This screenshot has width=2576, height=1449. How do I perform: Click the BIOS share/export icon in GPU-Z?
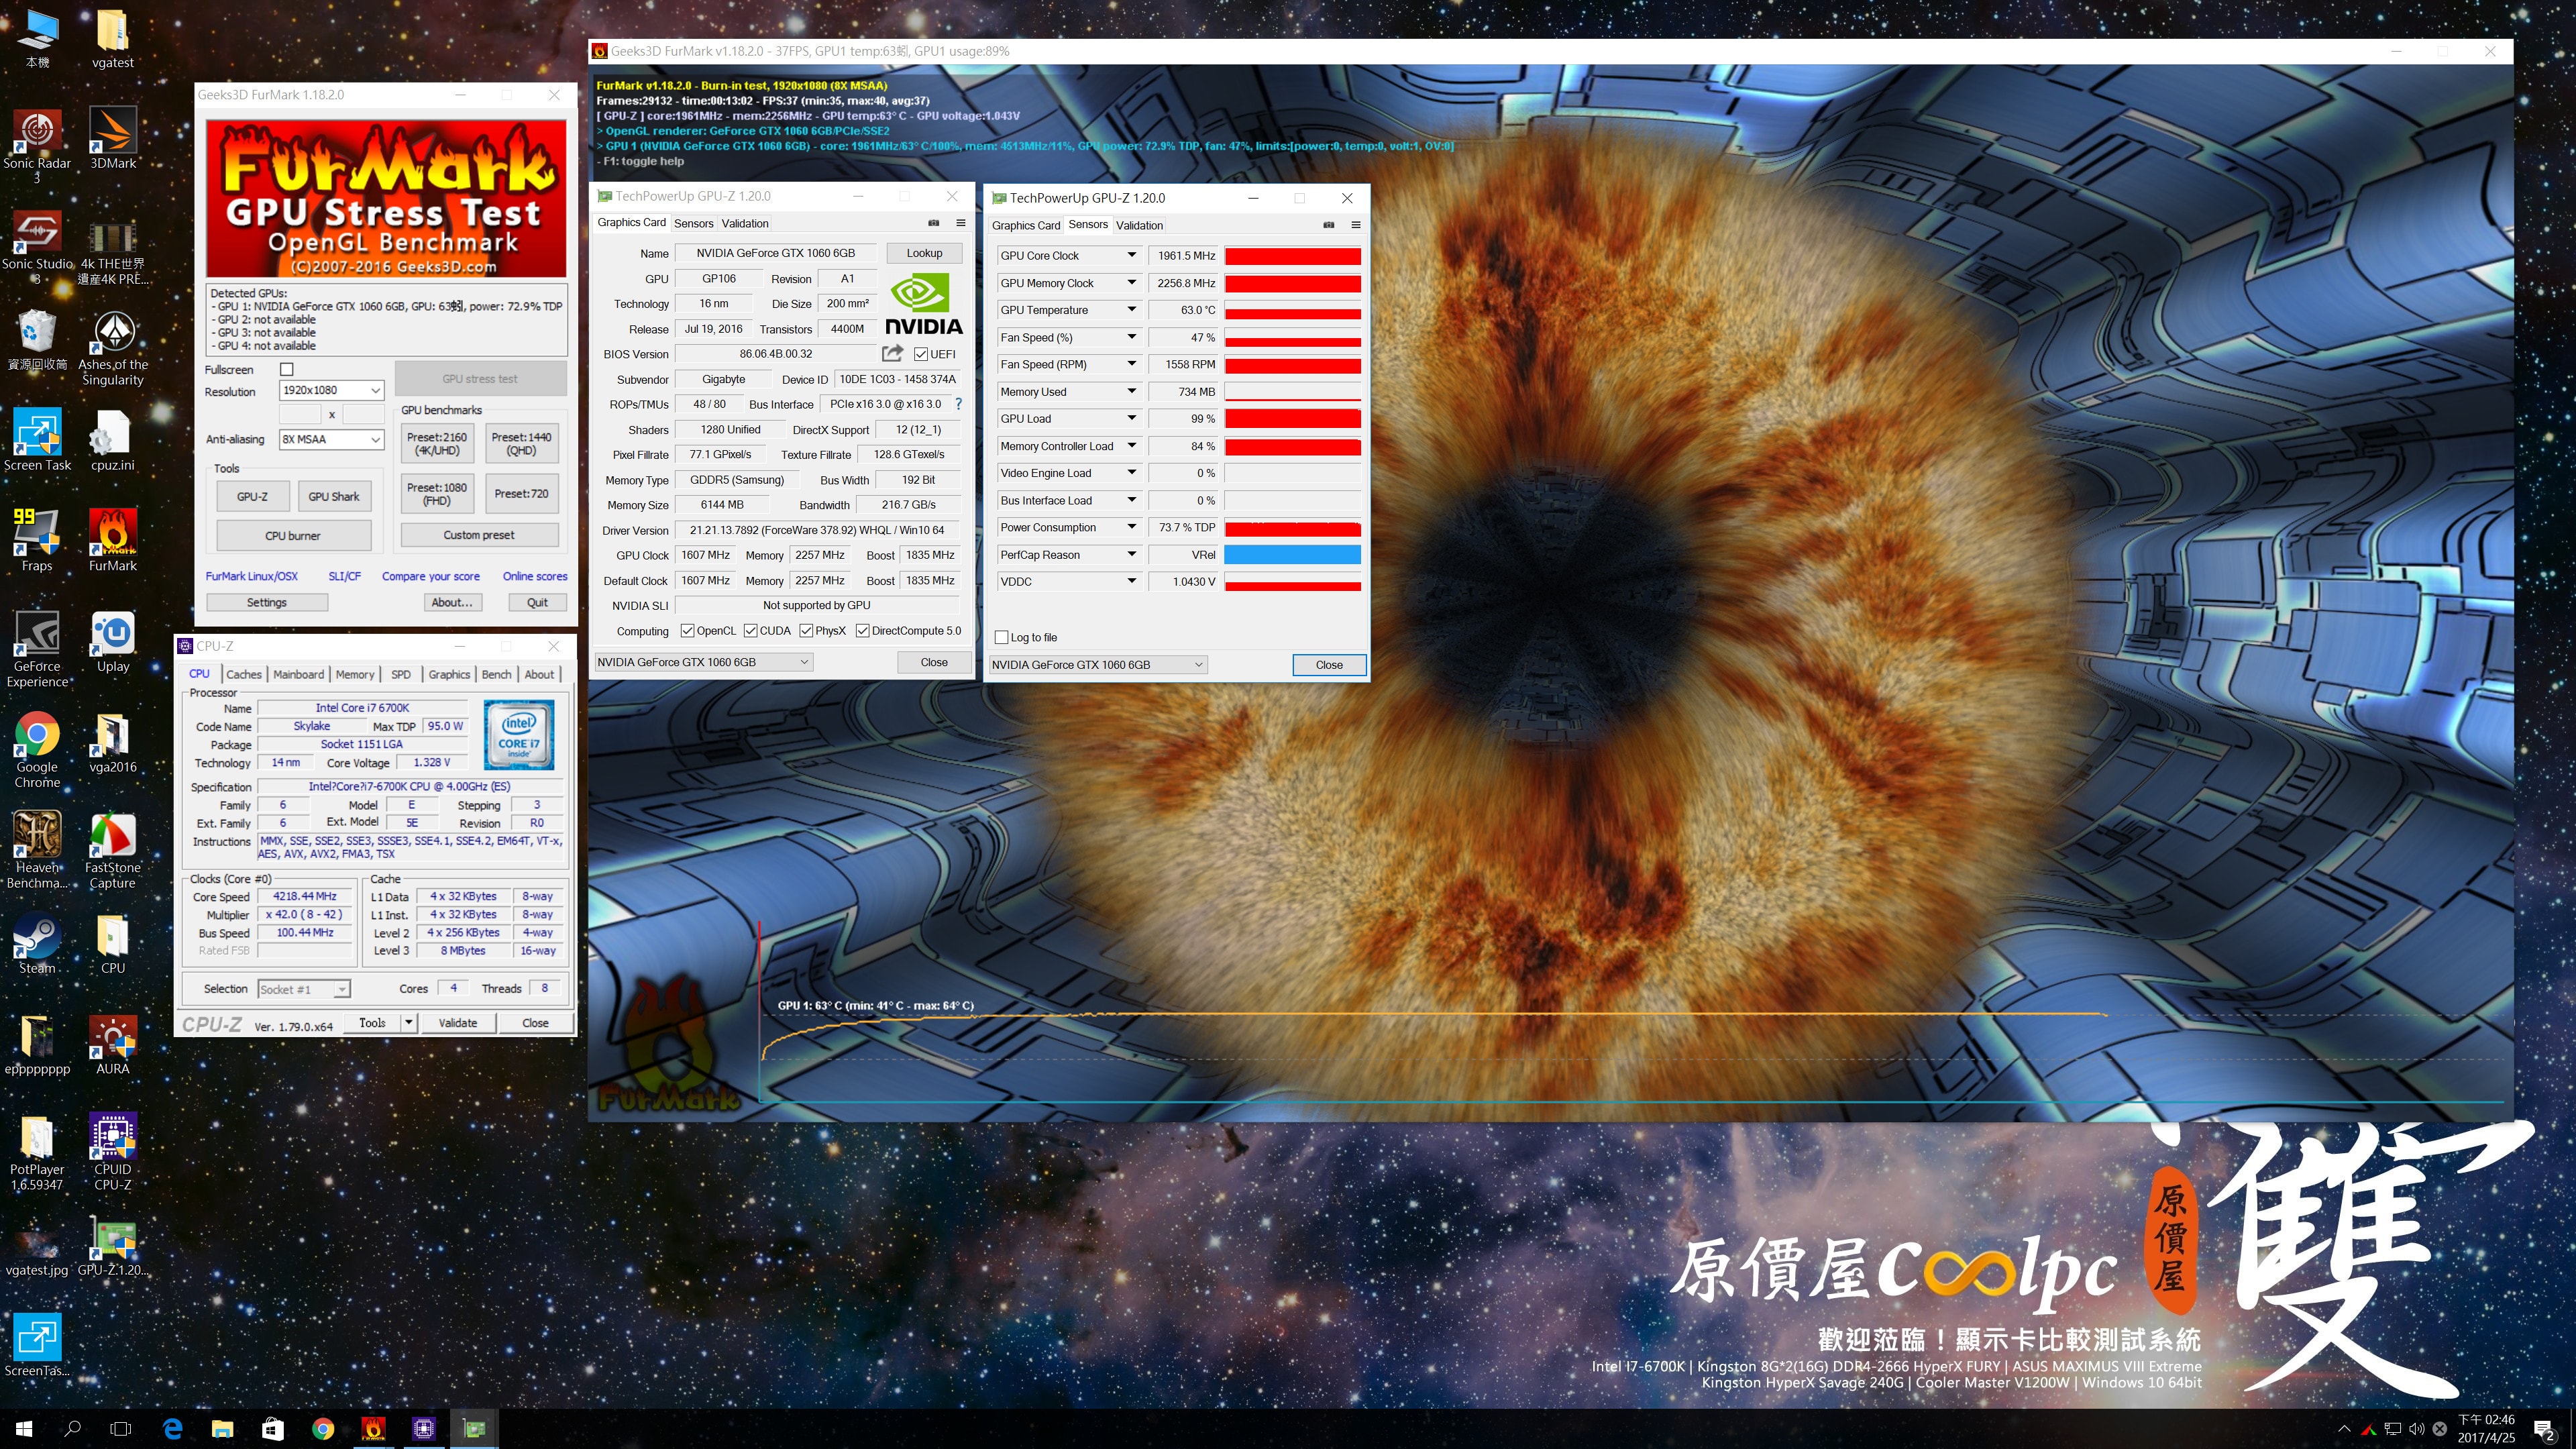pos(892,353)
